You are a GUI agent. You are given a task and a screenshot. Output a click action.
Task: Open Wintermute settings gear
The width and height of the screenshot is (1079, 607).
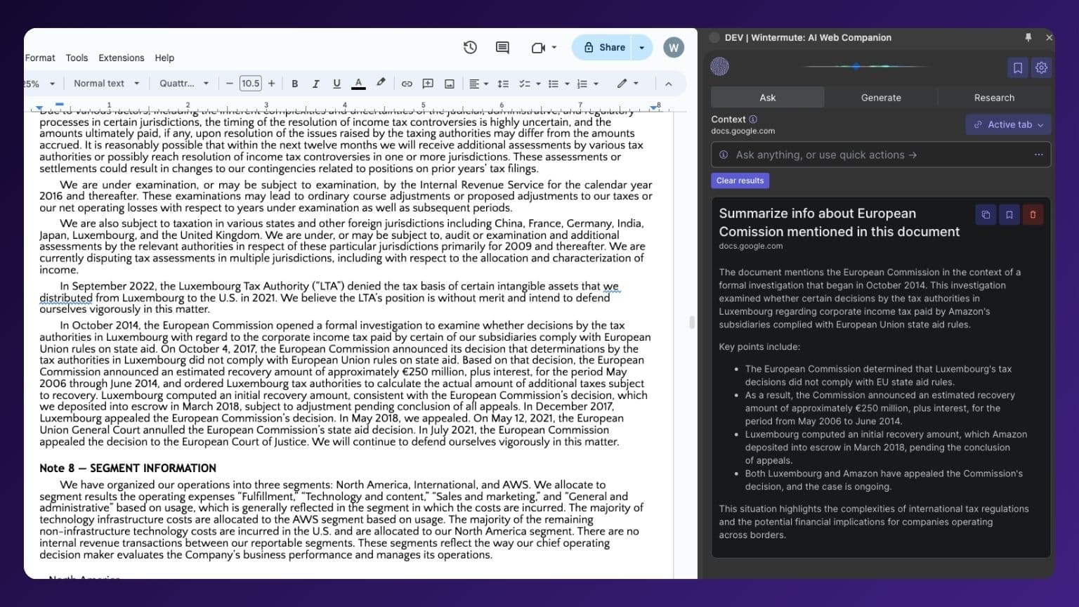pos(1041,67)
